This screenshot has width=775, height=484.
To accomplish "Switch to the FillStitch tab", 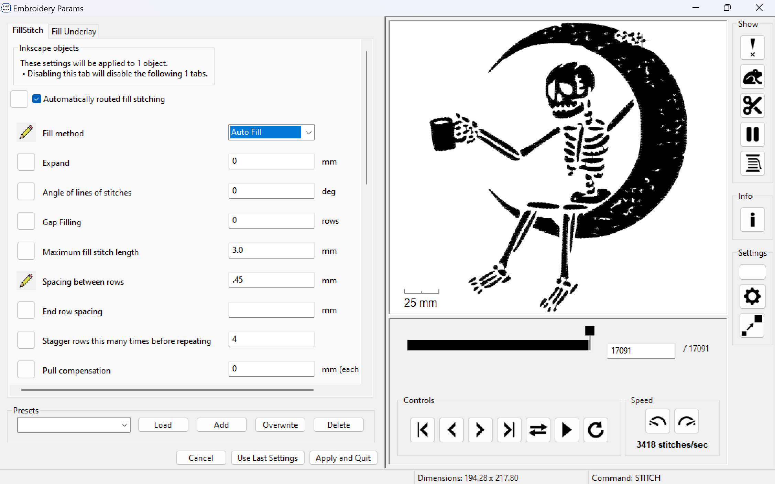I will click(x=28, y=30).
